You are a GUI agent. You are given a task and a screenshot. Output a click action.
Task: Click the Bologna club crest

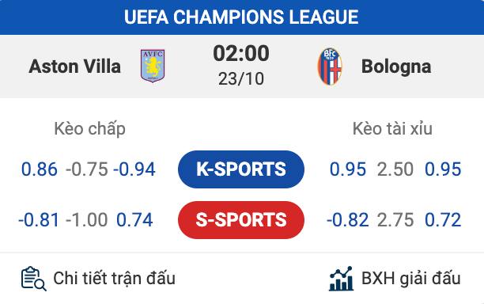click(x=330, y=66)
